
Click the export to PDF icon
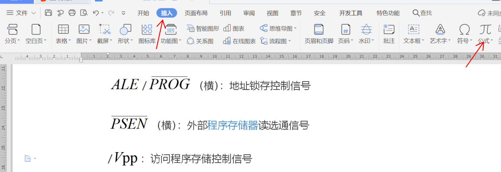(x=60, y=13)
